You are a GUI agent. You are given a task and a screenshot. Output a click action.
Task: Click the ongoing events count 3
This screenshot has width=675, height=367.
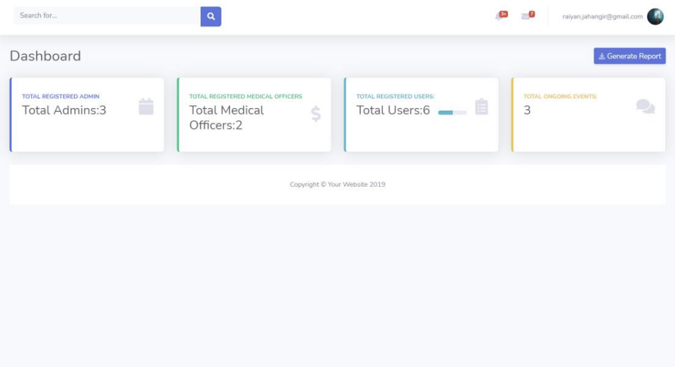pos(527,110)
